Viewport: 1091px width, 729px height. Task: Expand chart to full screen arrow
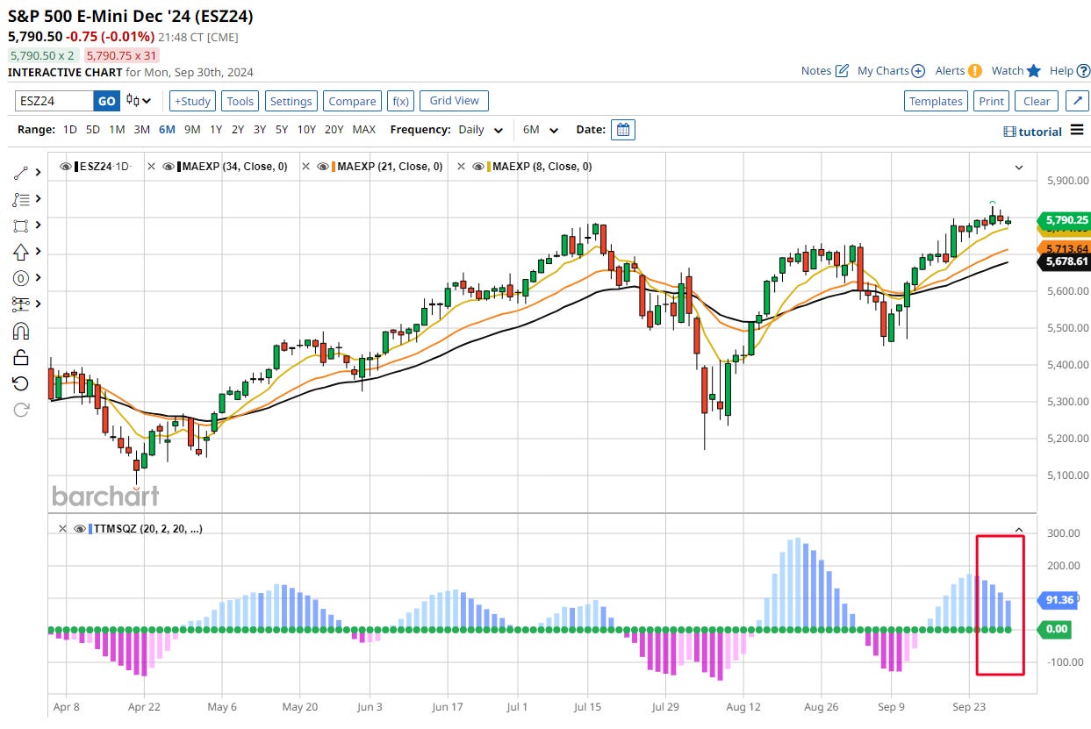pos(1077,101)
